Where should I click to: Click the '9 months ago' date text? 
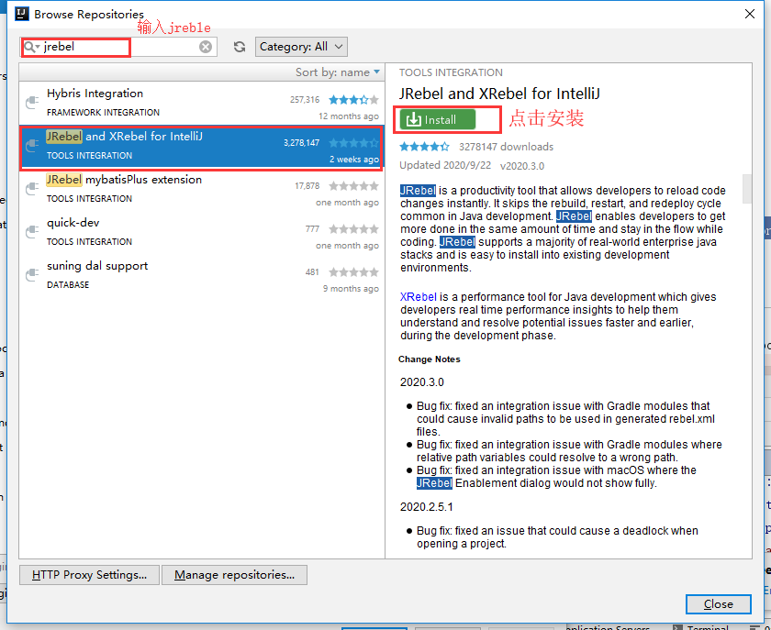pyautogui.click(x=351, y=289)
